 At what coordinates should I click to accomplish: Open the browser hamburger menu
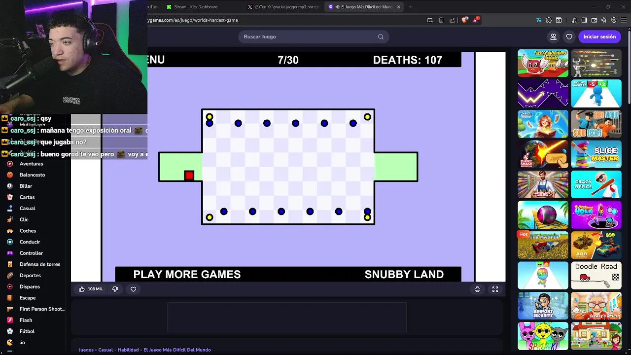pyautogui.click(x=624, y=20)
